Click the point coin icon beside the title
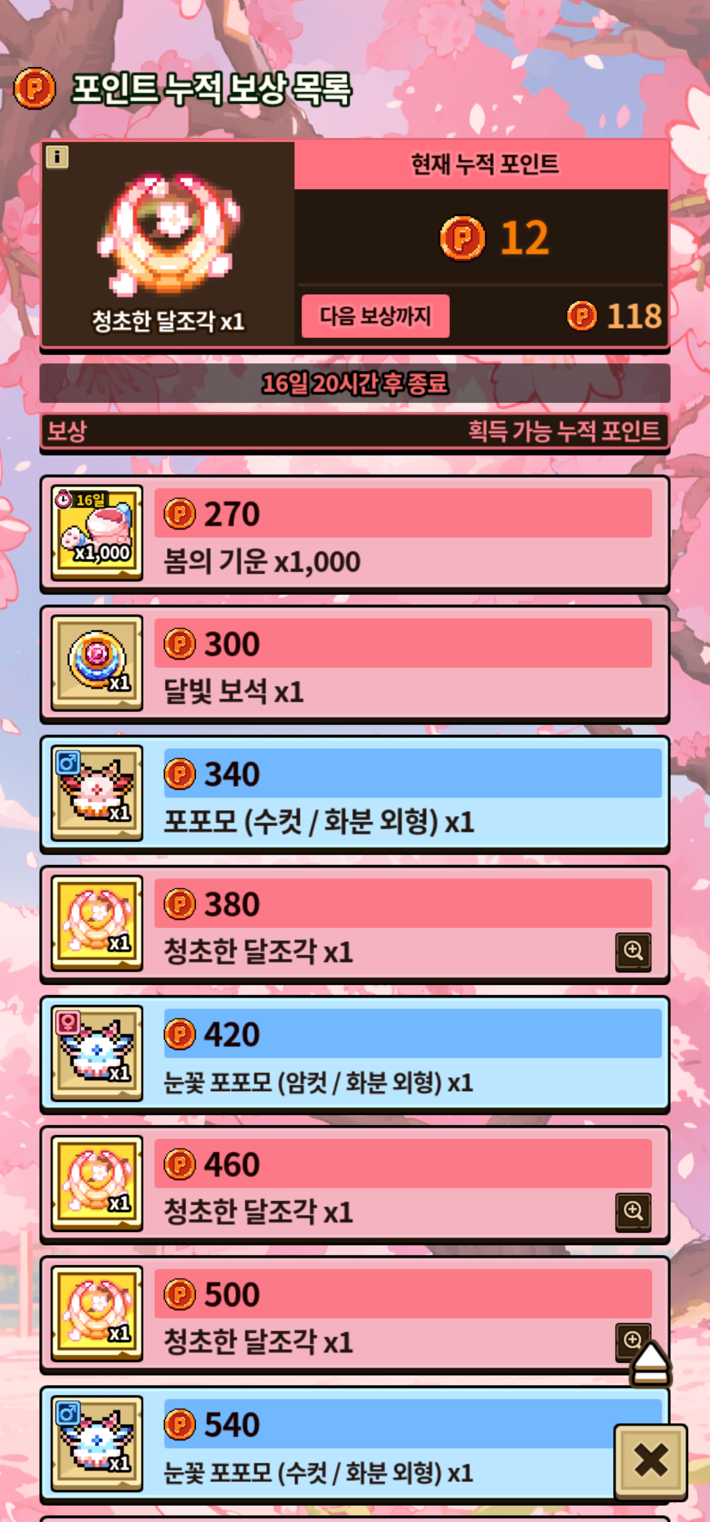The image size is (710, 1522). click(35, 89)
